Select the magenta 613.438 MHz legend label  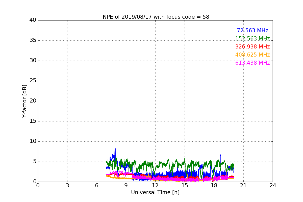point(252,63)
